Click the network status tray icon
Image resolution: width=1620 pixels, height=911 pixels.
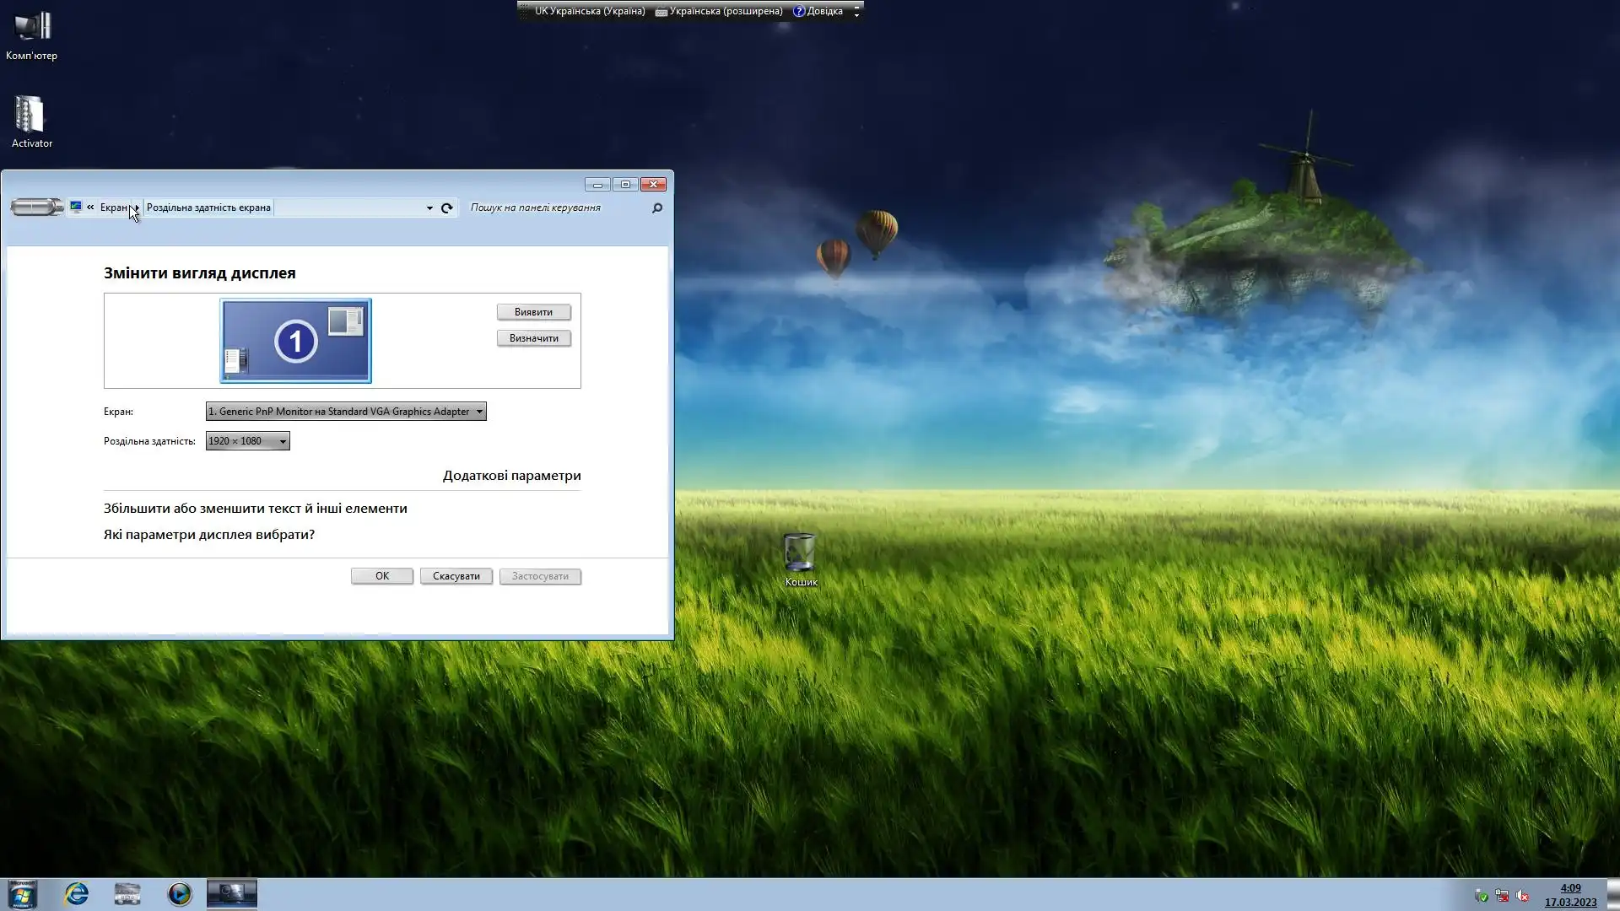click(x=1502, y=896)
